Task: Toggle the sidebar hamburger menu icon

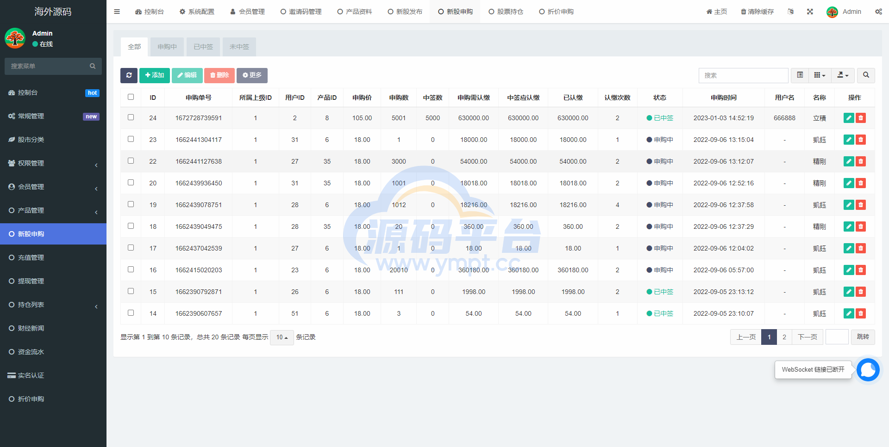Action: pos(117,12)
